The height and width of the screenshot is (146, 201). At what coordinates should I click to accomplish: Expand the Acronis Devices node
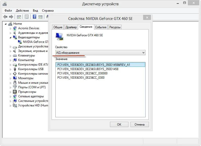point(11,28)
